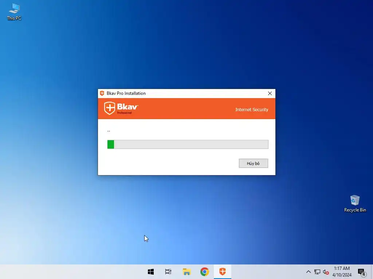373x279 pixels.
Task: Open Google Chrome from the taskbar
Action: (205, 272)
